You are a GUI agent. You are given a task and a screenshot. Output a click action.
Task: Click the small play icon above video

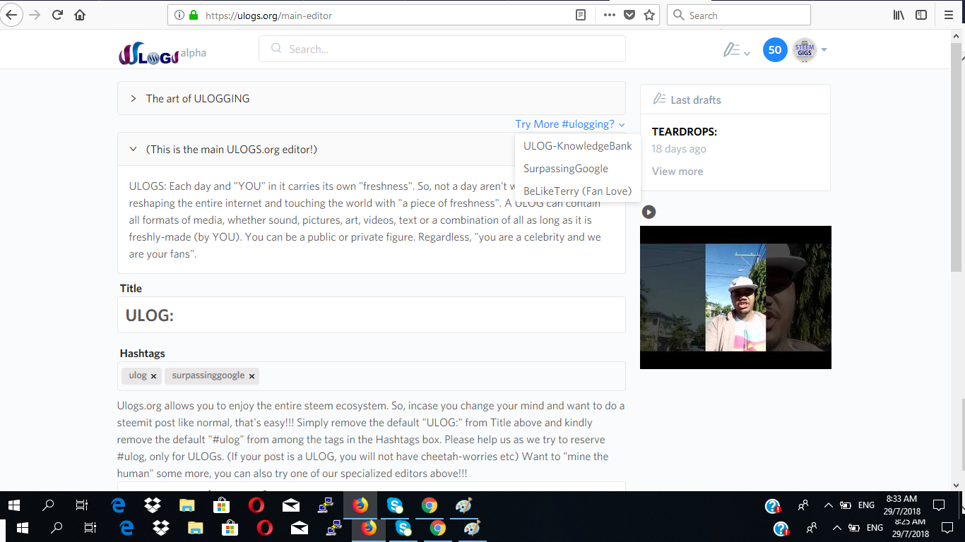[649, 212]
